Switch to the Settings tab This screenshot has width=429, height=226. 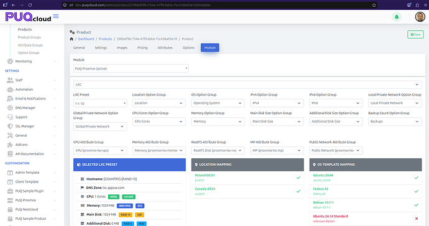click(x=101, y=48)
